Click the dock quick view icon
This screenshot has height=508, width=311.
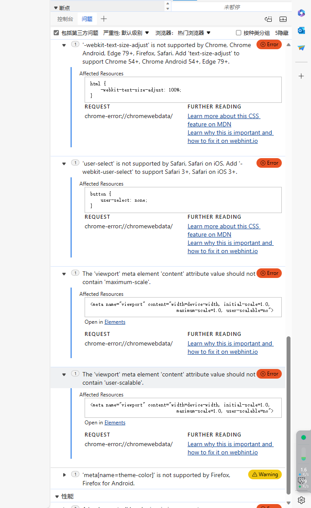268,19
